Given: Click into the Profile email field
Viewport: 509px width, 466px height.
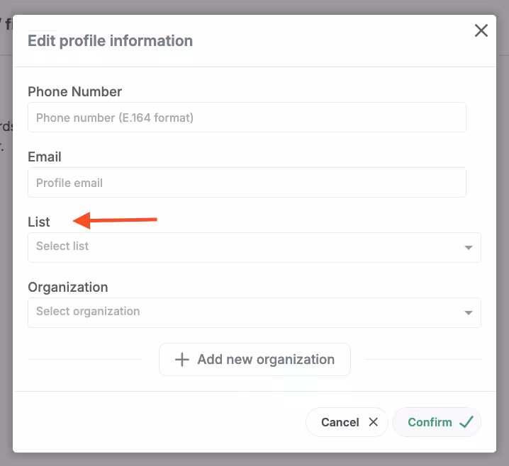Looking at the screenshot, I should (247, 183).
